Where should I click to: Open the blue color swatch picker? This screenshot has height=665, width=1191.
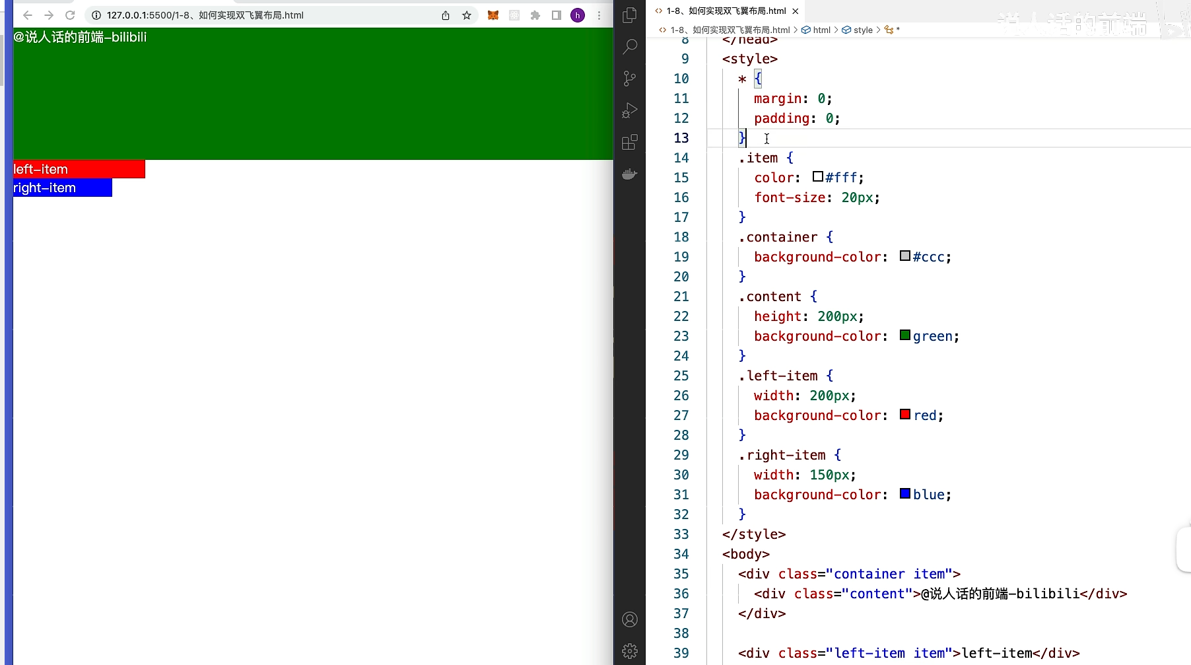[905, 493]
